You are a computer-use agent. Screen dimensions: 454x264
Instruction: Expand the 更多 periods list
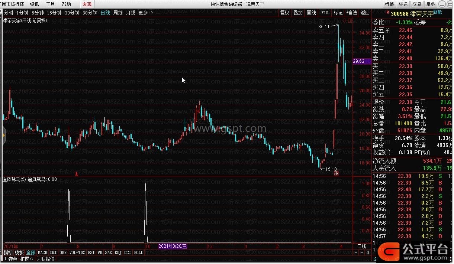click(x=145, y=13)
